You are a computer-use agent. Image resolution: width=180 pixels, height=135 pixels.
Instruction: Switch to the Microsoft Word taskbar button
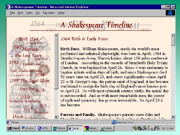tap(59, 128)
